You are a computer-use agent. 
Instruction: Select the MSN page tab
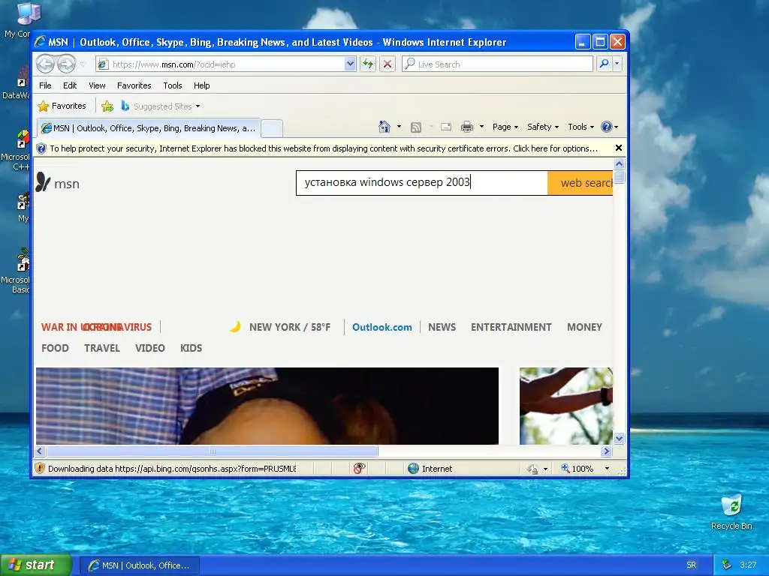click(x=149, y=128)
